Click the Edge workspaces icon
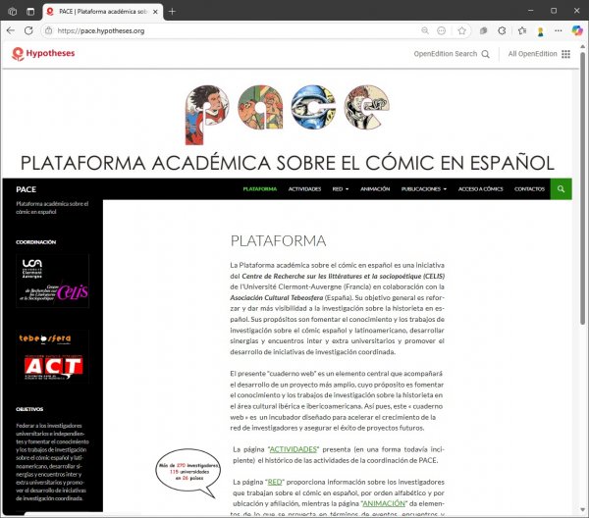The image size is (589, 518). [13, 11]
